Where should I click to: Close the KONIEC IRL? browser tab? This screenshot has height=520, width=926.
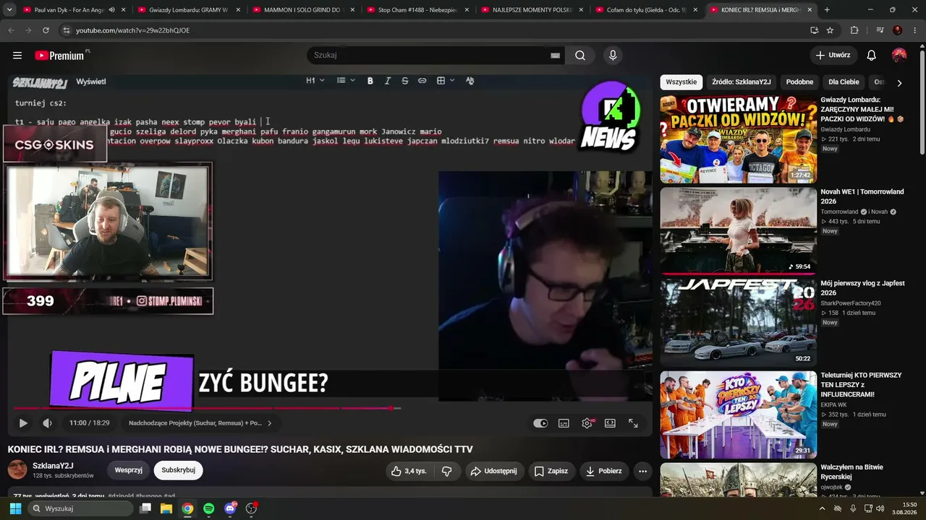[809, 10]
